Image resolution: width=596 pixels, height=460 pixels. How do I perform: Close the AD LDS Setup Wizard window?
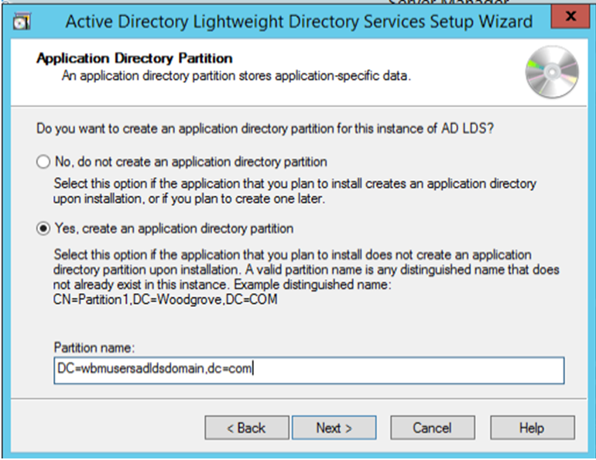(x=570, y=18)
